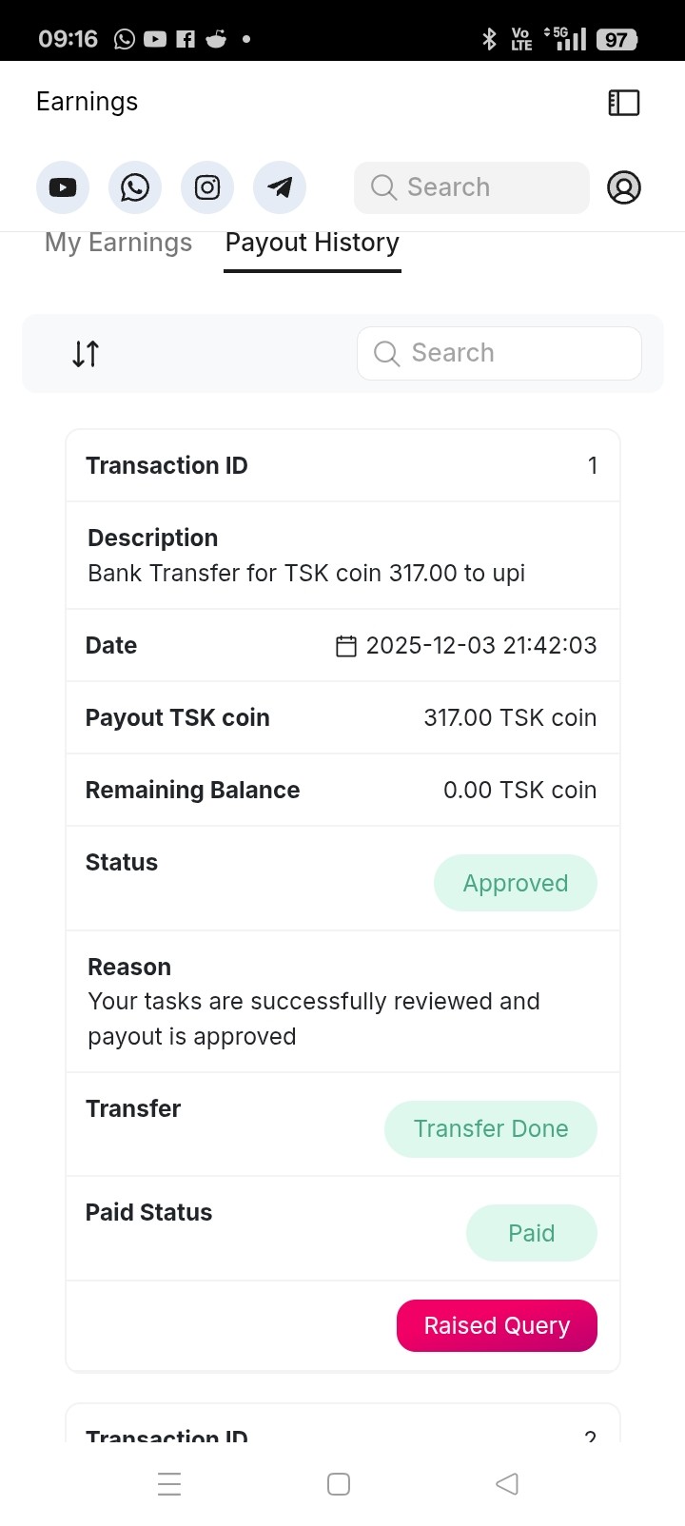Select the Payout History tab
This screenshot has height=1526, width=685.
[x=312, y=243]
